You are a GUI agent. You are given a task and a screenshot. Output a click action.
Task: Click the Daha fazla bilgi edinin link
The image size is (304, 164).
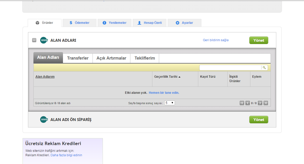[66, 155]
